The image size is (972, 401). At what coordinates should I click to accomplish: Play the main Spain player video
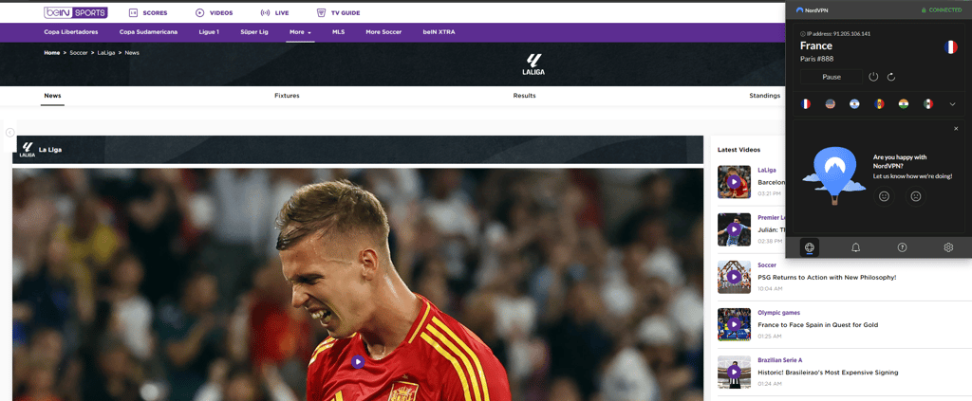pyautogui.click(x=358, y=362)
